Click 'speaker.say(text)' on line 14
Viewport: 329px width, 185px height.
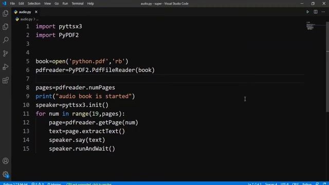tap(77, 140)
